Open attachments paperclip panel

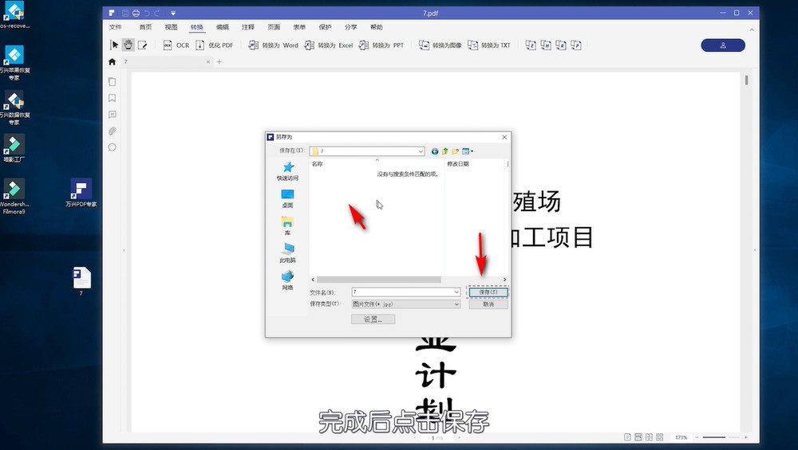(112, 131)
